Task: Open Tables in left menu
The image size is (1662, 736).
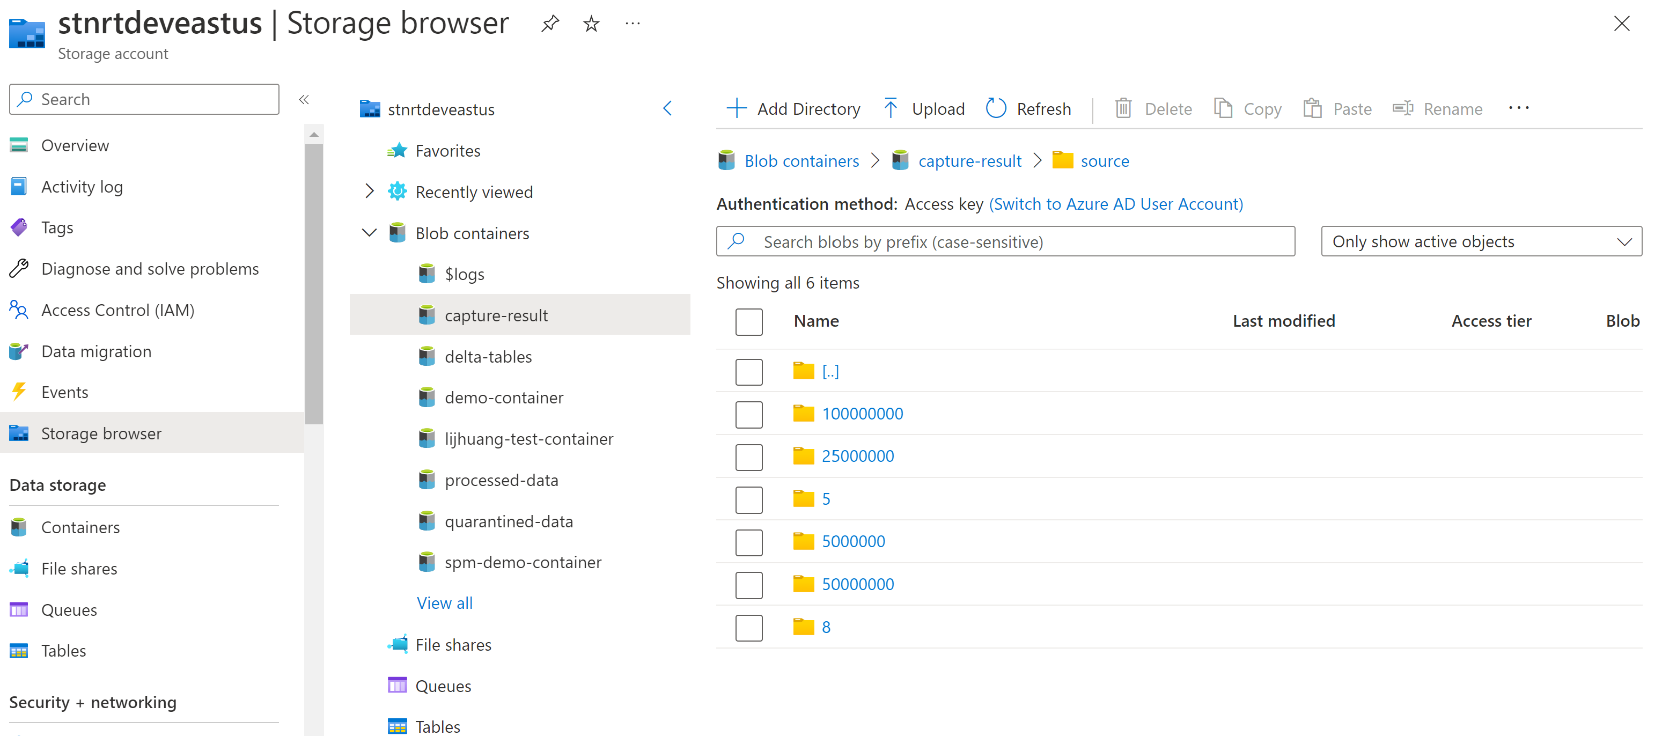Action: [x=63, y=650]
